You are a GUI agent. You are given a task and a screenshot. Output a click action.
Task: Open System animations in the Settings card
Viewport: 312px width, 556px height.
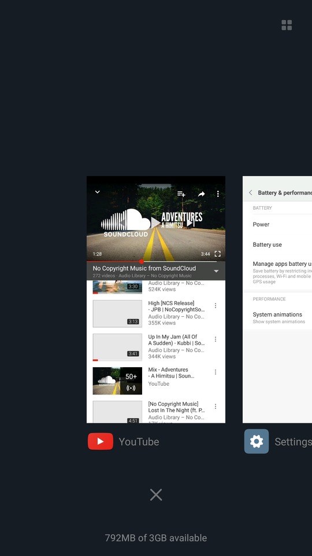click(x=277, y=317)
